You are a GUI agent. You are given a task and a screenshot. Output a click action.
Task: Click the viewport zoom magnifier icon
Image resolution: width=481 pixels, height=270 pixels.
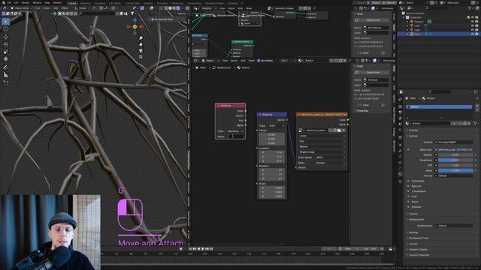click(141, 38)
